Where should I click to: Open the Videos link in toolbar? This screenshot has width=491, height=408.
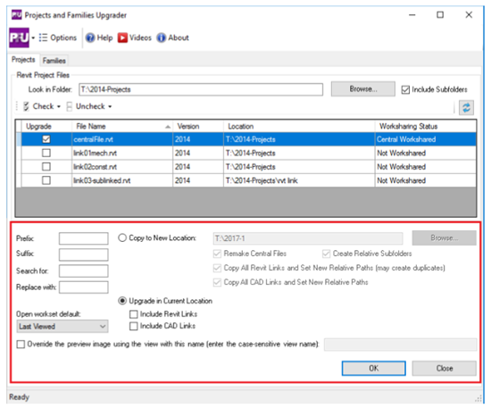coord(135,37)
